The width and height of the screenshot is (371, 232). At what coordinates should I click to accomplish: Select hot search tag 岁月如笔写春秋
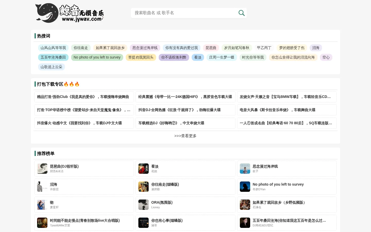pyautogui.click(x=237, y=48)
